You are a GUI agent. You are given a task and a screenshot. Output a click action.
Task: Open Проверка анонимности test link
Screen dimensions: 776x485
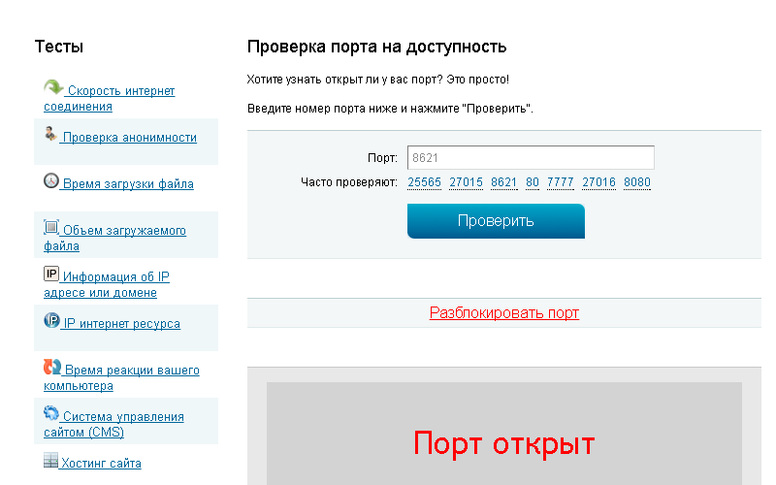(x=129, y=138)
